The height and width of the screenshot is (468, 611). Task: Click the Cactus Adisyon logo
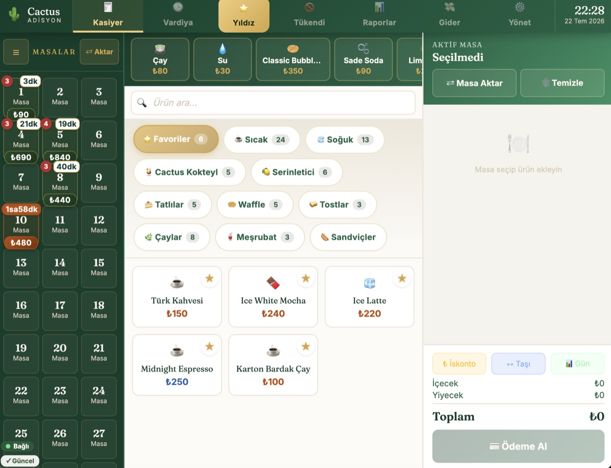click(x=35, y=15)
